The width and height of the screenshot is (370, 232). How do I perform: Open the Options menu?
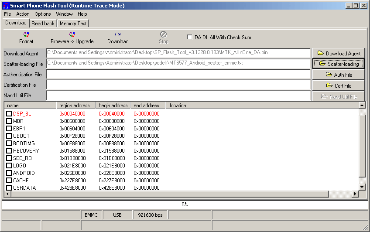(43, 14)
